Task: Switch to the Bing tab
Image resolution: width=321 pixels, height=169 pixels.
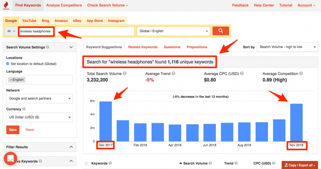Action: (x=45, y=21)
